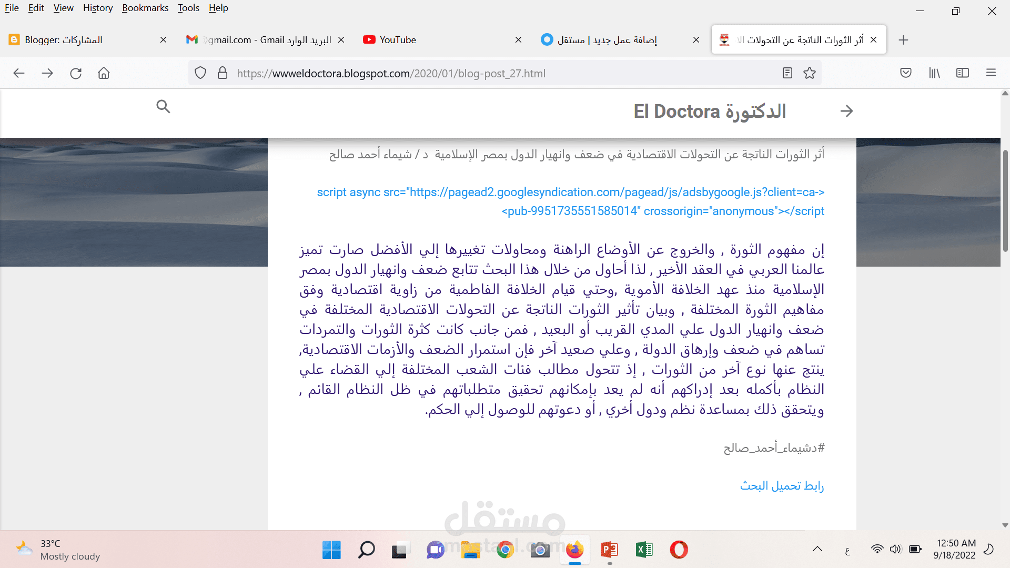Viewport: 1010px width, 568px height.
Task: Open the Edit menu
Action: click(x=36, y=8)
